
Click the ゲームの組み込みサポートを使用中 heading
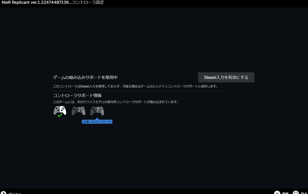(x=85, y=77)
